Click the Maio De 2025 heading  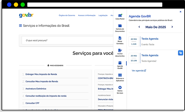[x=156, y=27]
